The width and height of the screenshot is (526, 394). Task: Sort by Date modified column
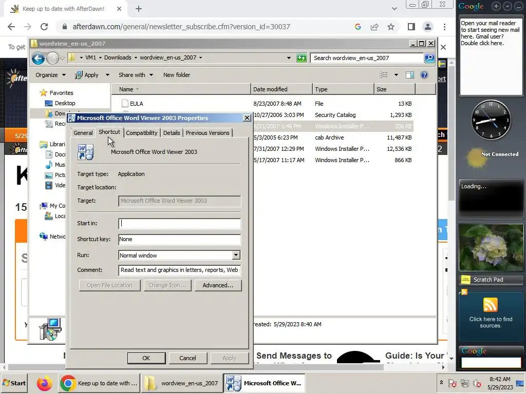click(282, 89)
